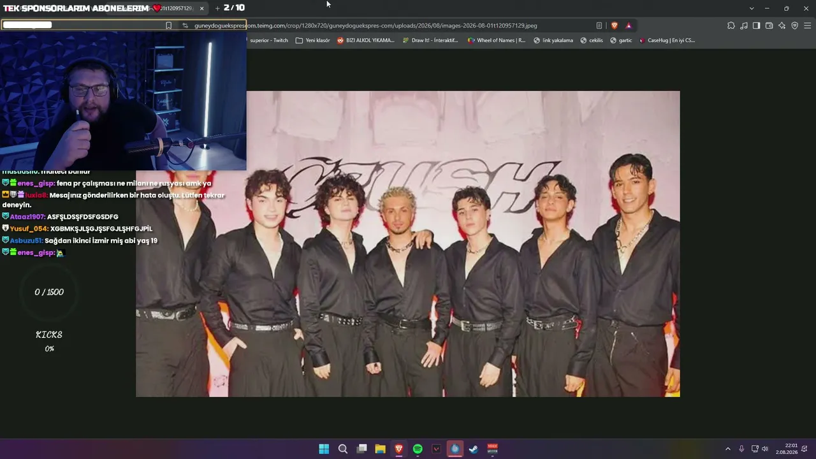Click the microphone tray icon
The image size is (816, 459).
point(741,449)
